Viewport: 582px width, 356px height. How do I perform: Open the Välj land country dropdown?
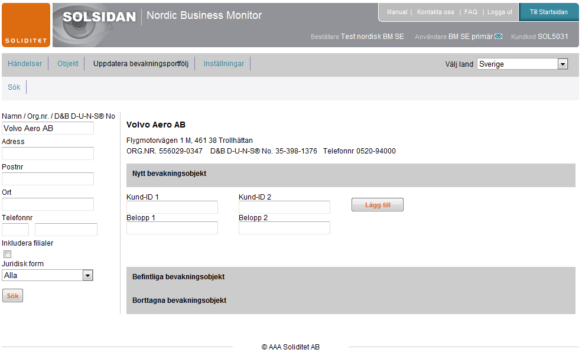[x=522, y=64]
